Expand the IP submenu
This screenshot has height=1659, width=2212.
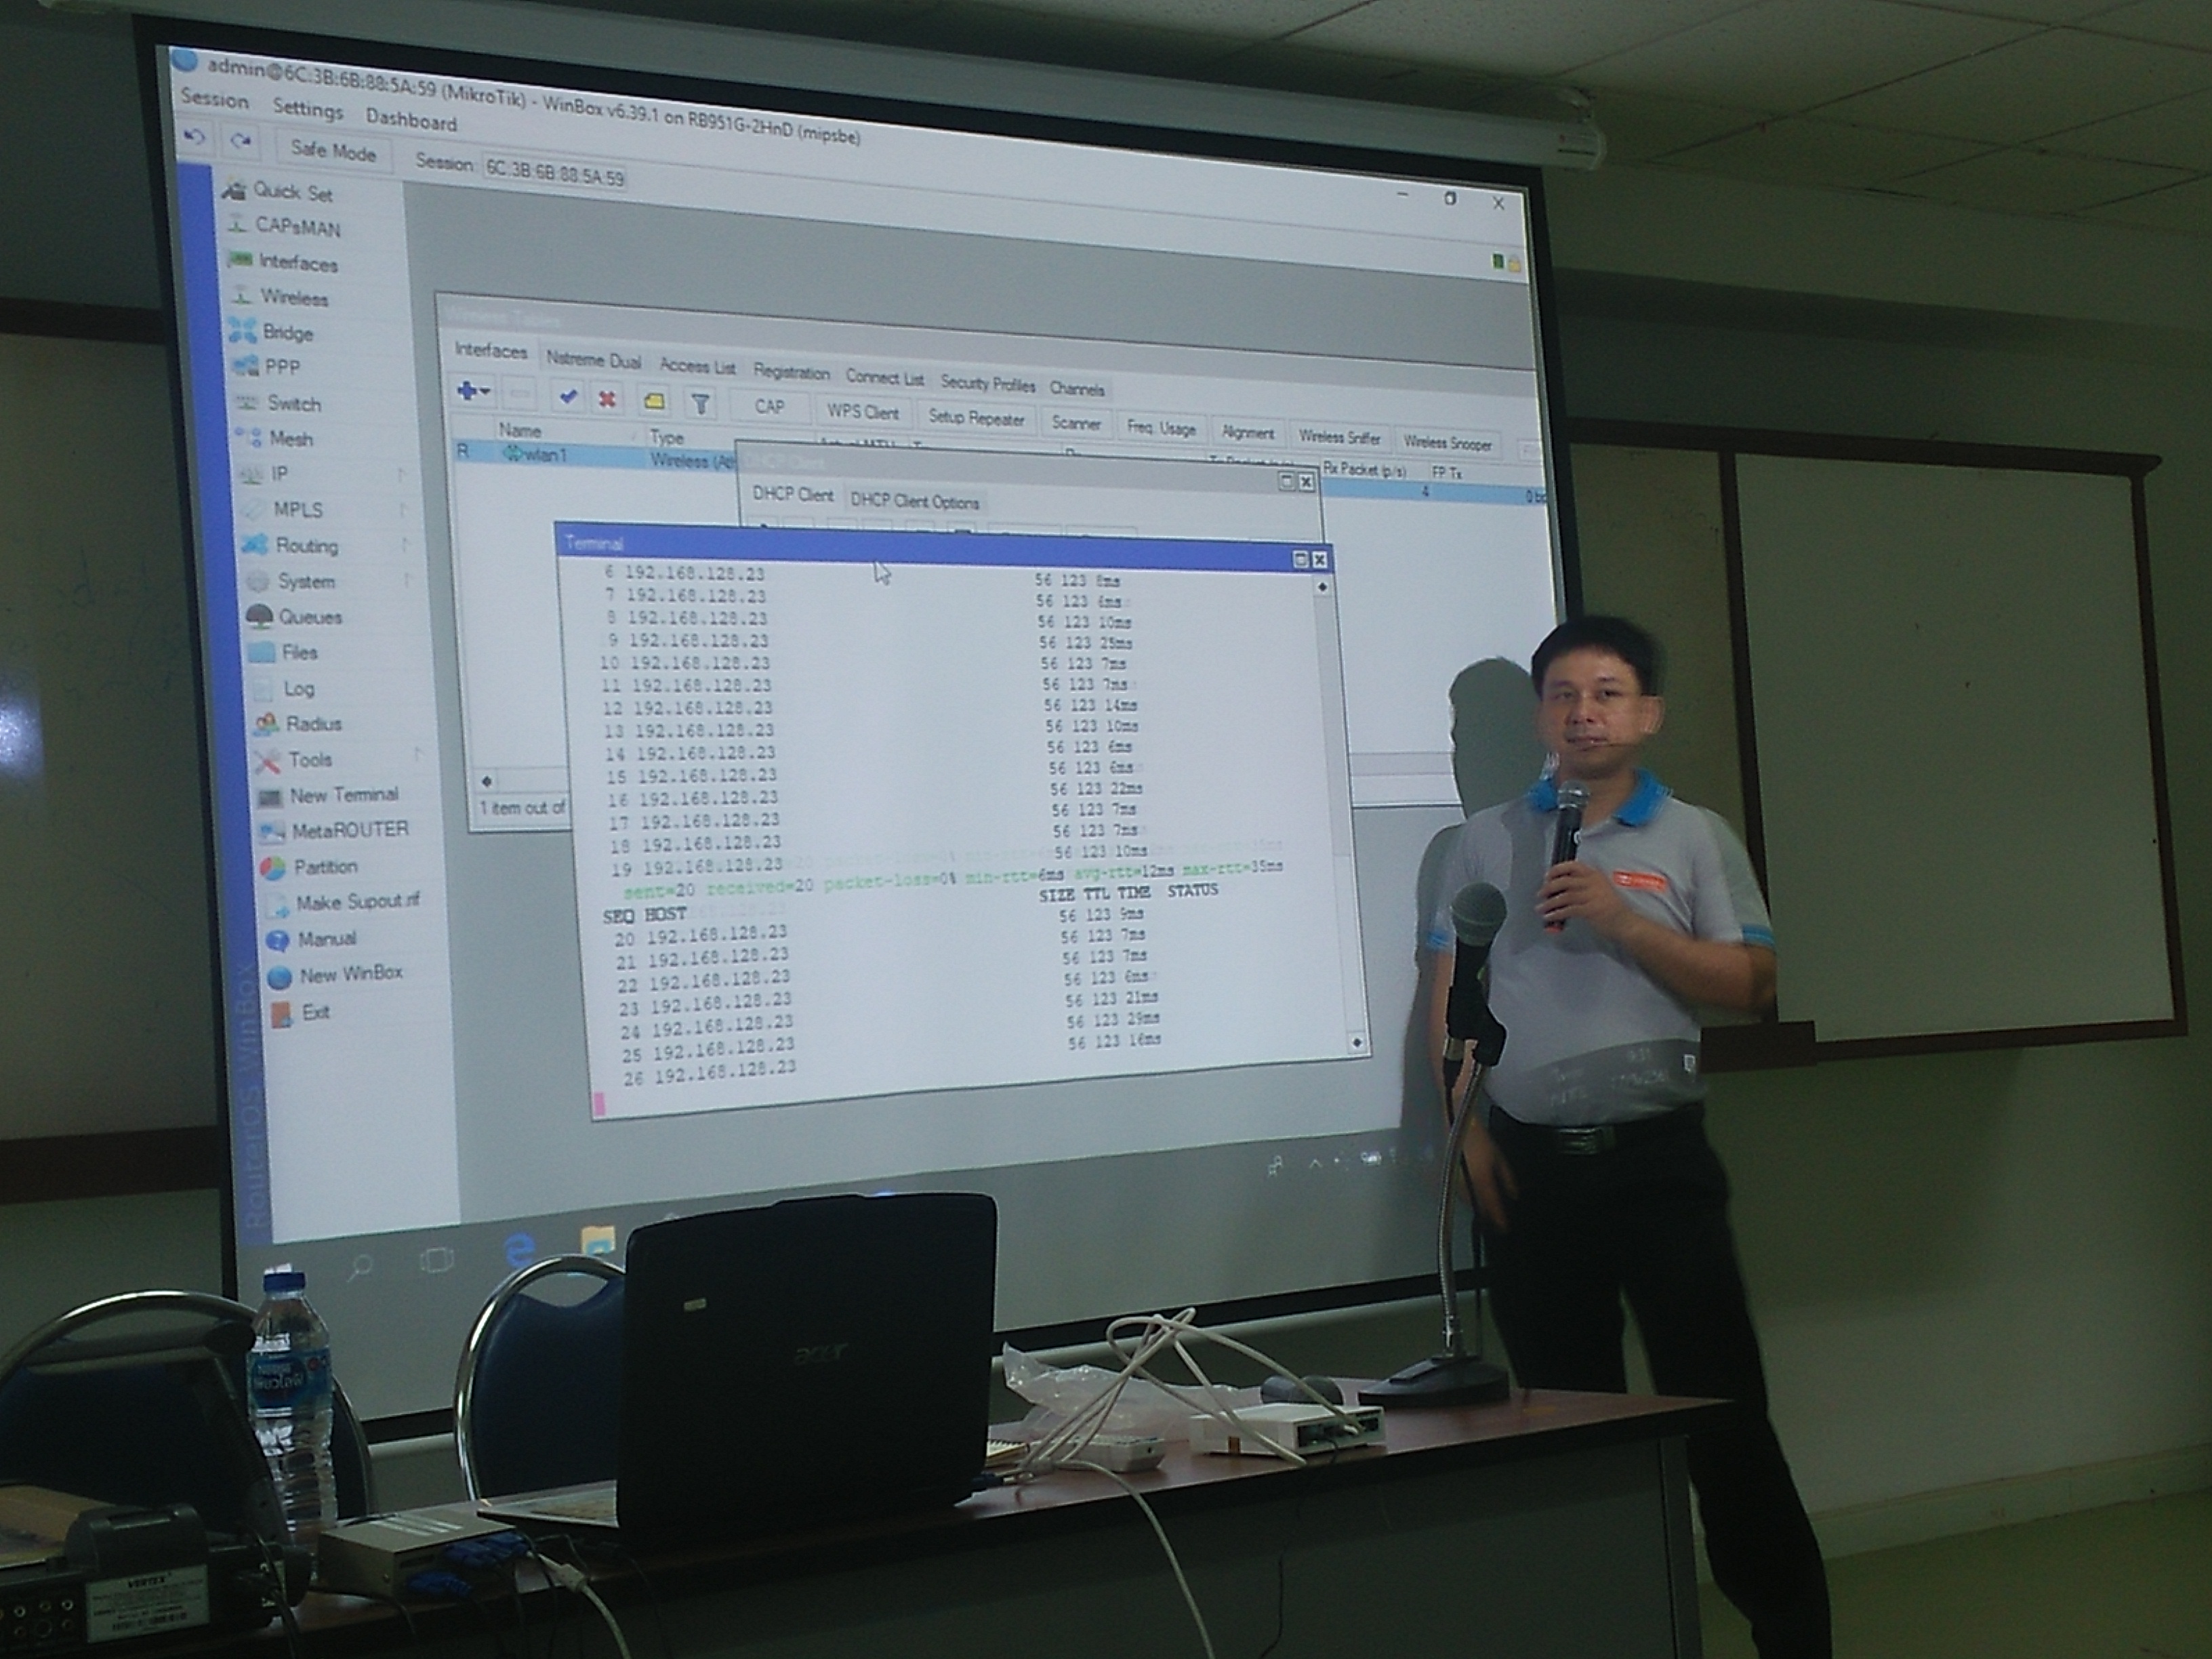(x=279, y=474)
